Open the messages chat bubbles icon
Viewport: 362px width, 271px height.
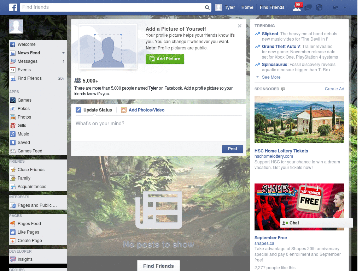(308, 8)
